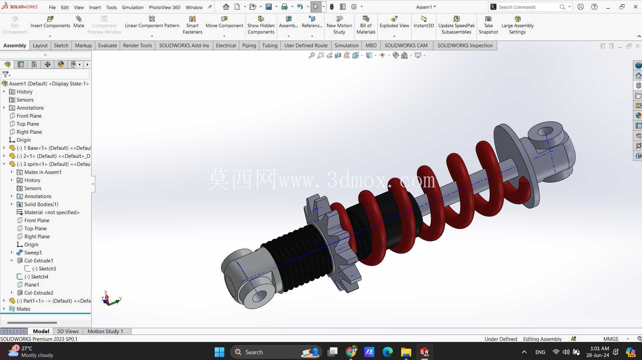Collapse the Cut-Extrude1 feature
Viewport: 642px width, 360px height.
coord(12,260)
